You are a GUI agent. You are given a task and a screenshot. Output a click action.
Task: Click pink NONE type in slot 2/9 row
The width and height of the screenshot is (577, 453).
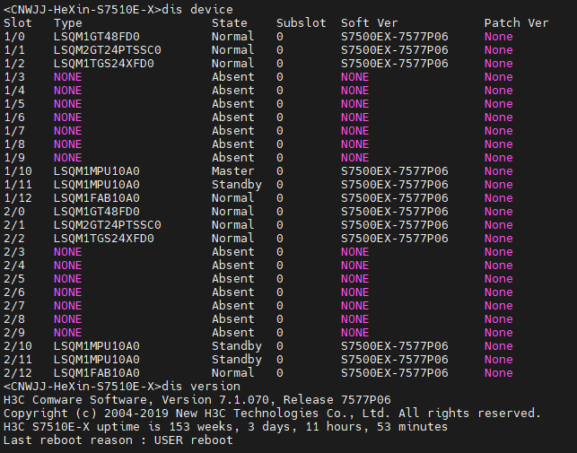pos(68,333)
